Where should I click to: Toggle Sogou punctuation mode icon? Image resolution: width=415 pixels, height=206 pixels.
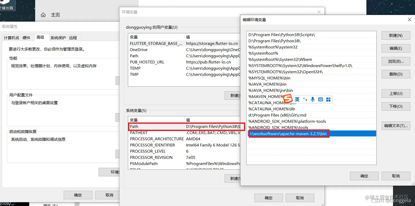pyautogui.click(x=305, y=99)
